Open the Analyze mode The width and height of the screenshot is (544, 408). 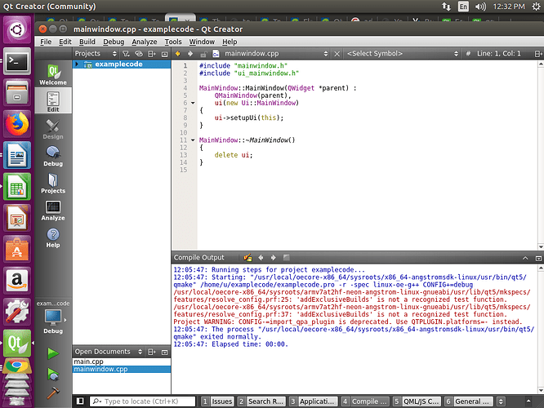point(53,210)
